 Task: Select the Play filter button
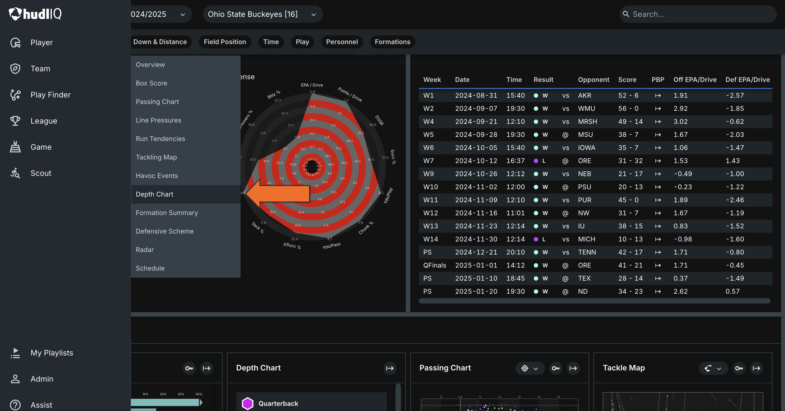click(x=302, y=42)
